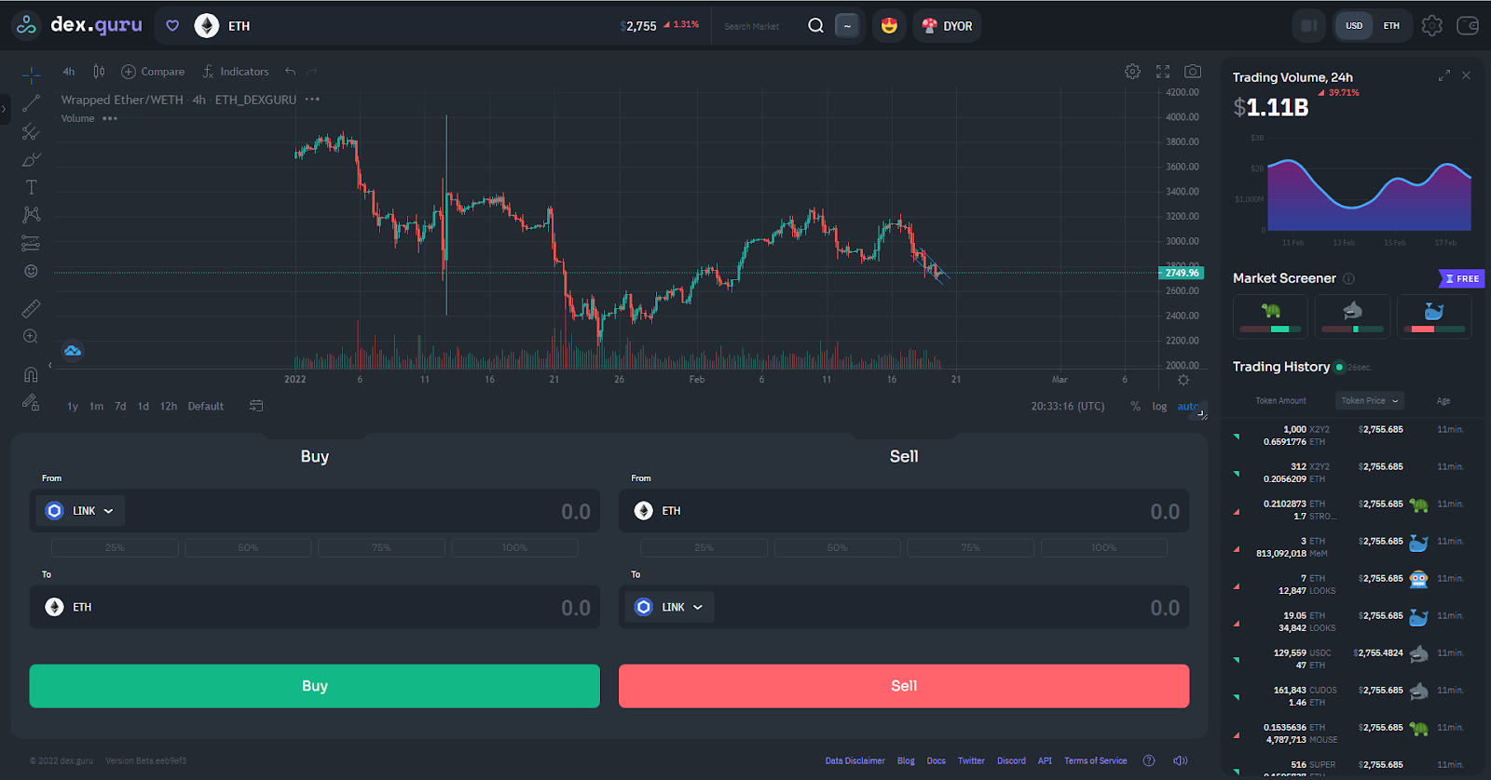Switch currency display to USD
The width and height of the screenshot is (1491, 780).
point(1354,26)
